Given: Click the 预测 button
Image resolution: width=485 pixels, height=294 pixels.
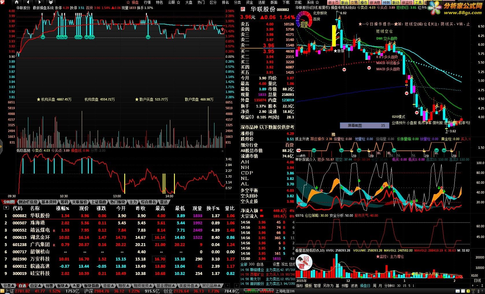Looking at the screenshot, I should (386, 3).
